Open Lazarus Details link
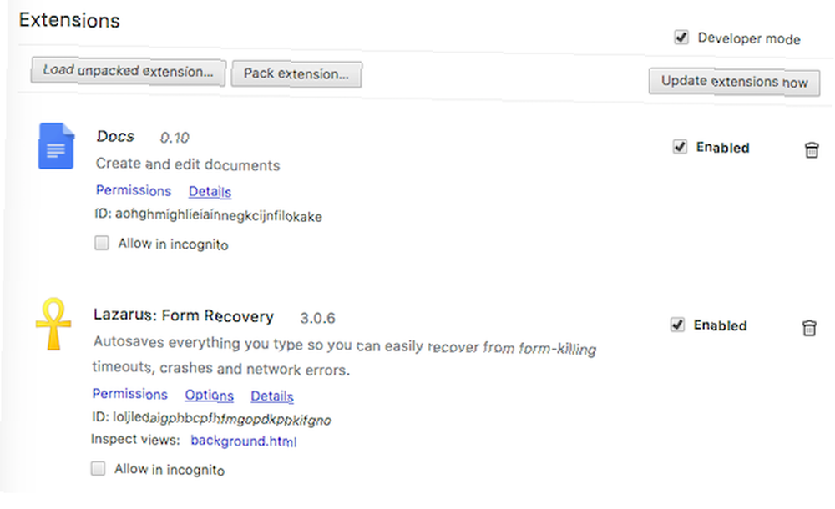This screenshot has height=509, width=835. pos(272,396)
